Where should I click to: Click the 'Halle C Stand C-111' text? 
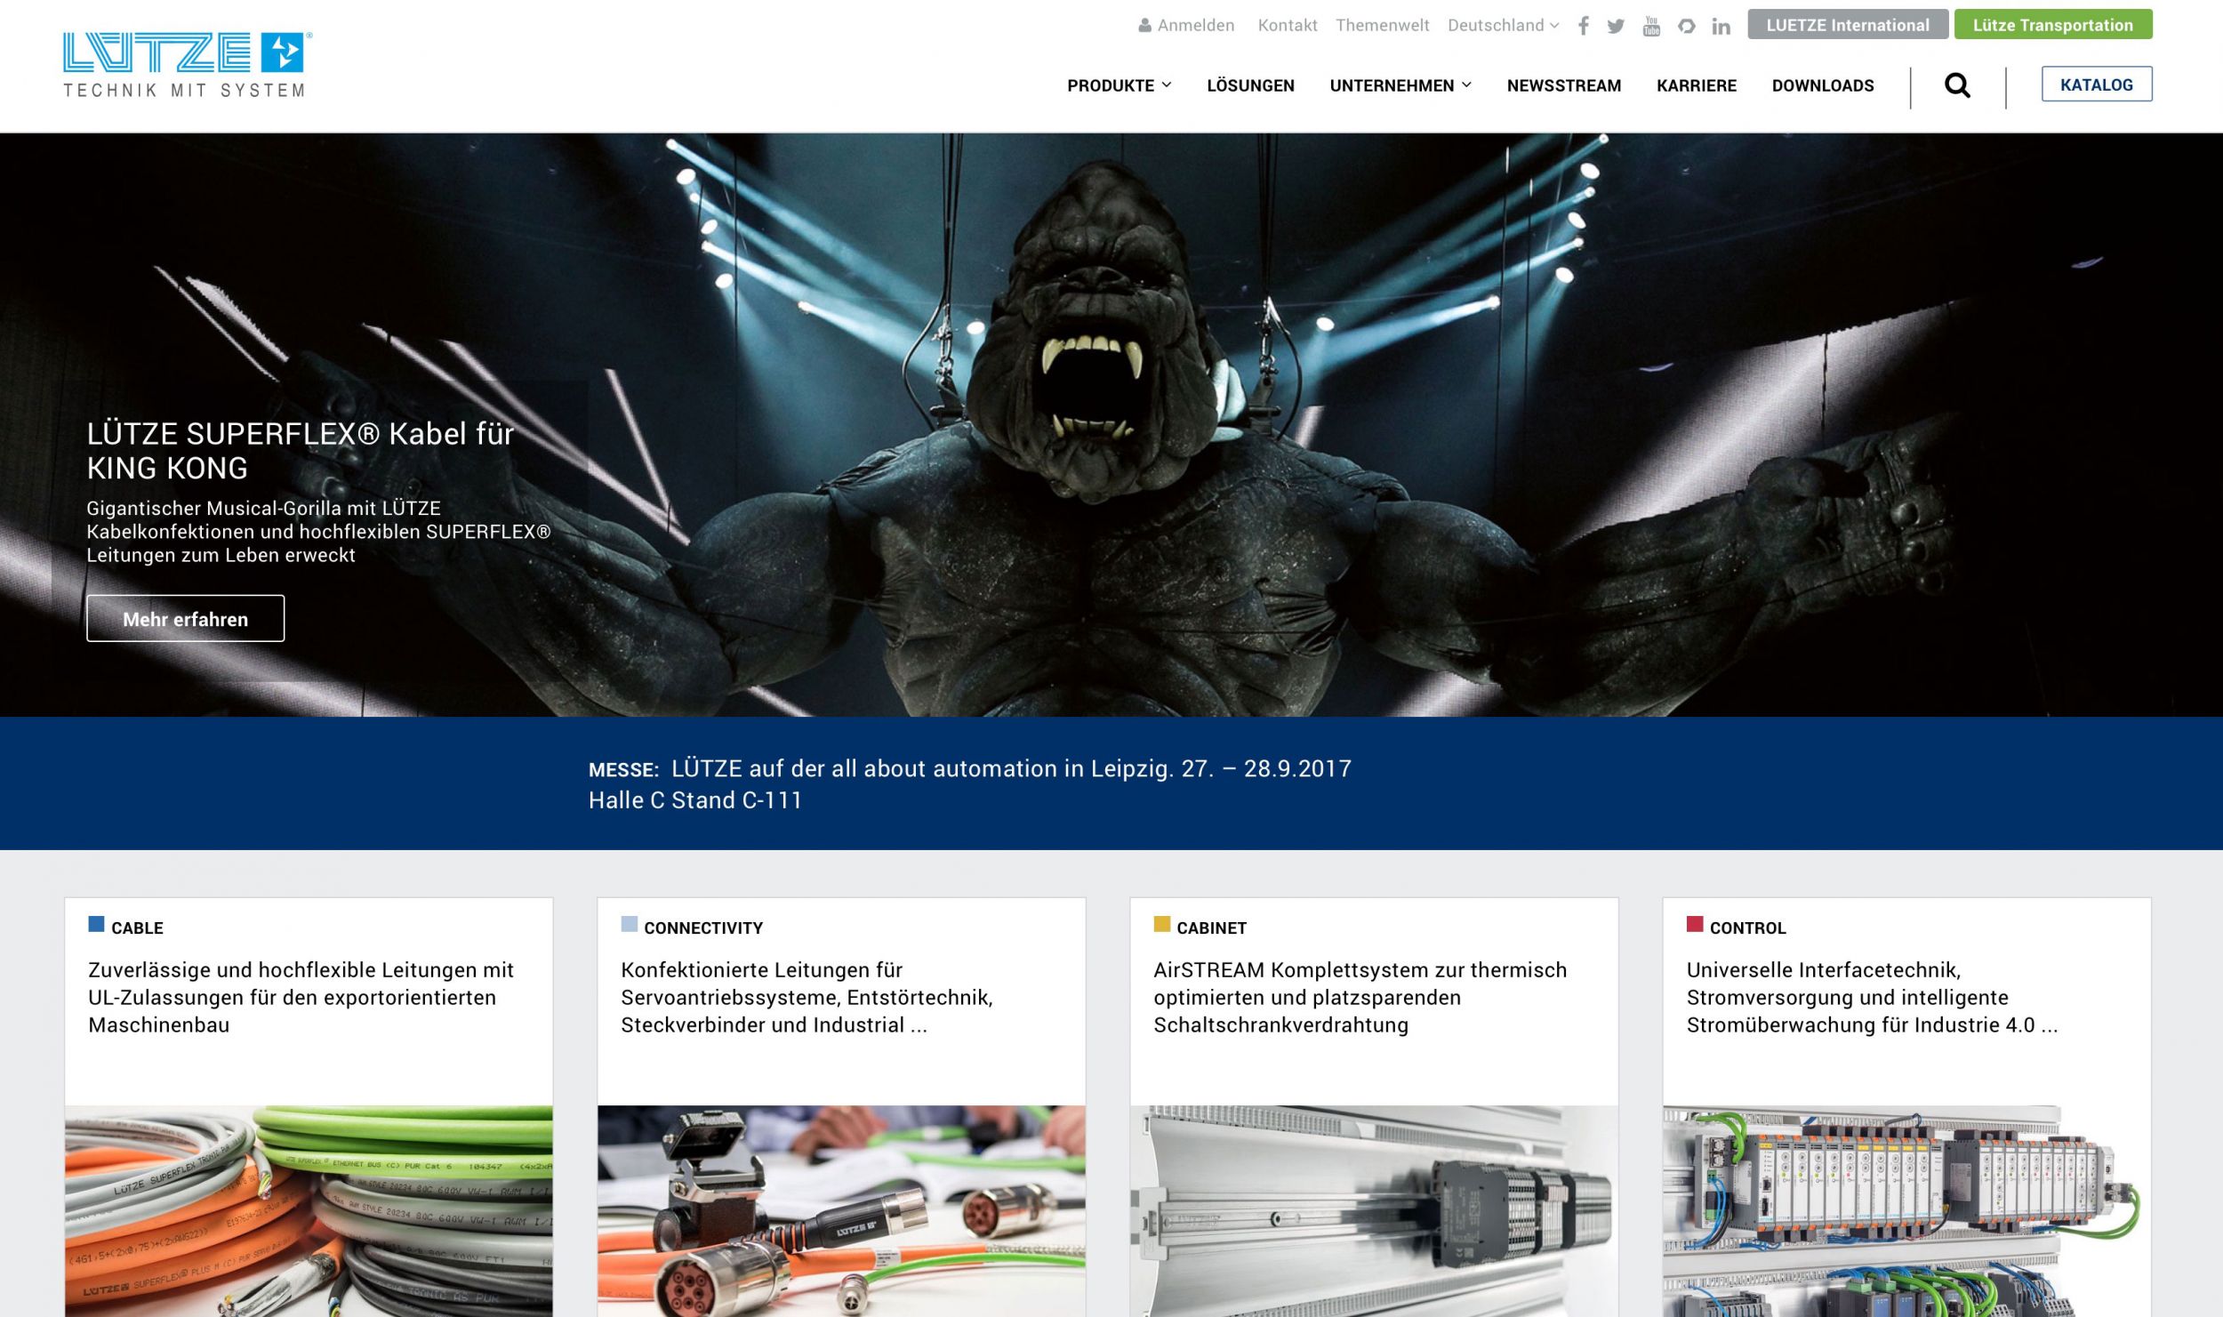point(695,800)
